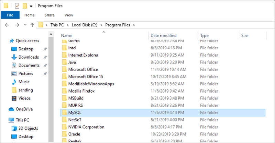Click the Oracle date 10/23/2019 3:29 PM
This screenshot has width=275, height=143.
(168, 134)
